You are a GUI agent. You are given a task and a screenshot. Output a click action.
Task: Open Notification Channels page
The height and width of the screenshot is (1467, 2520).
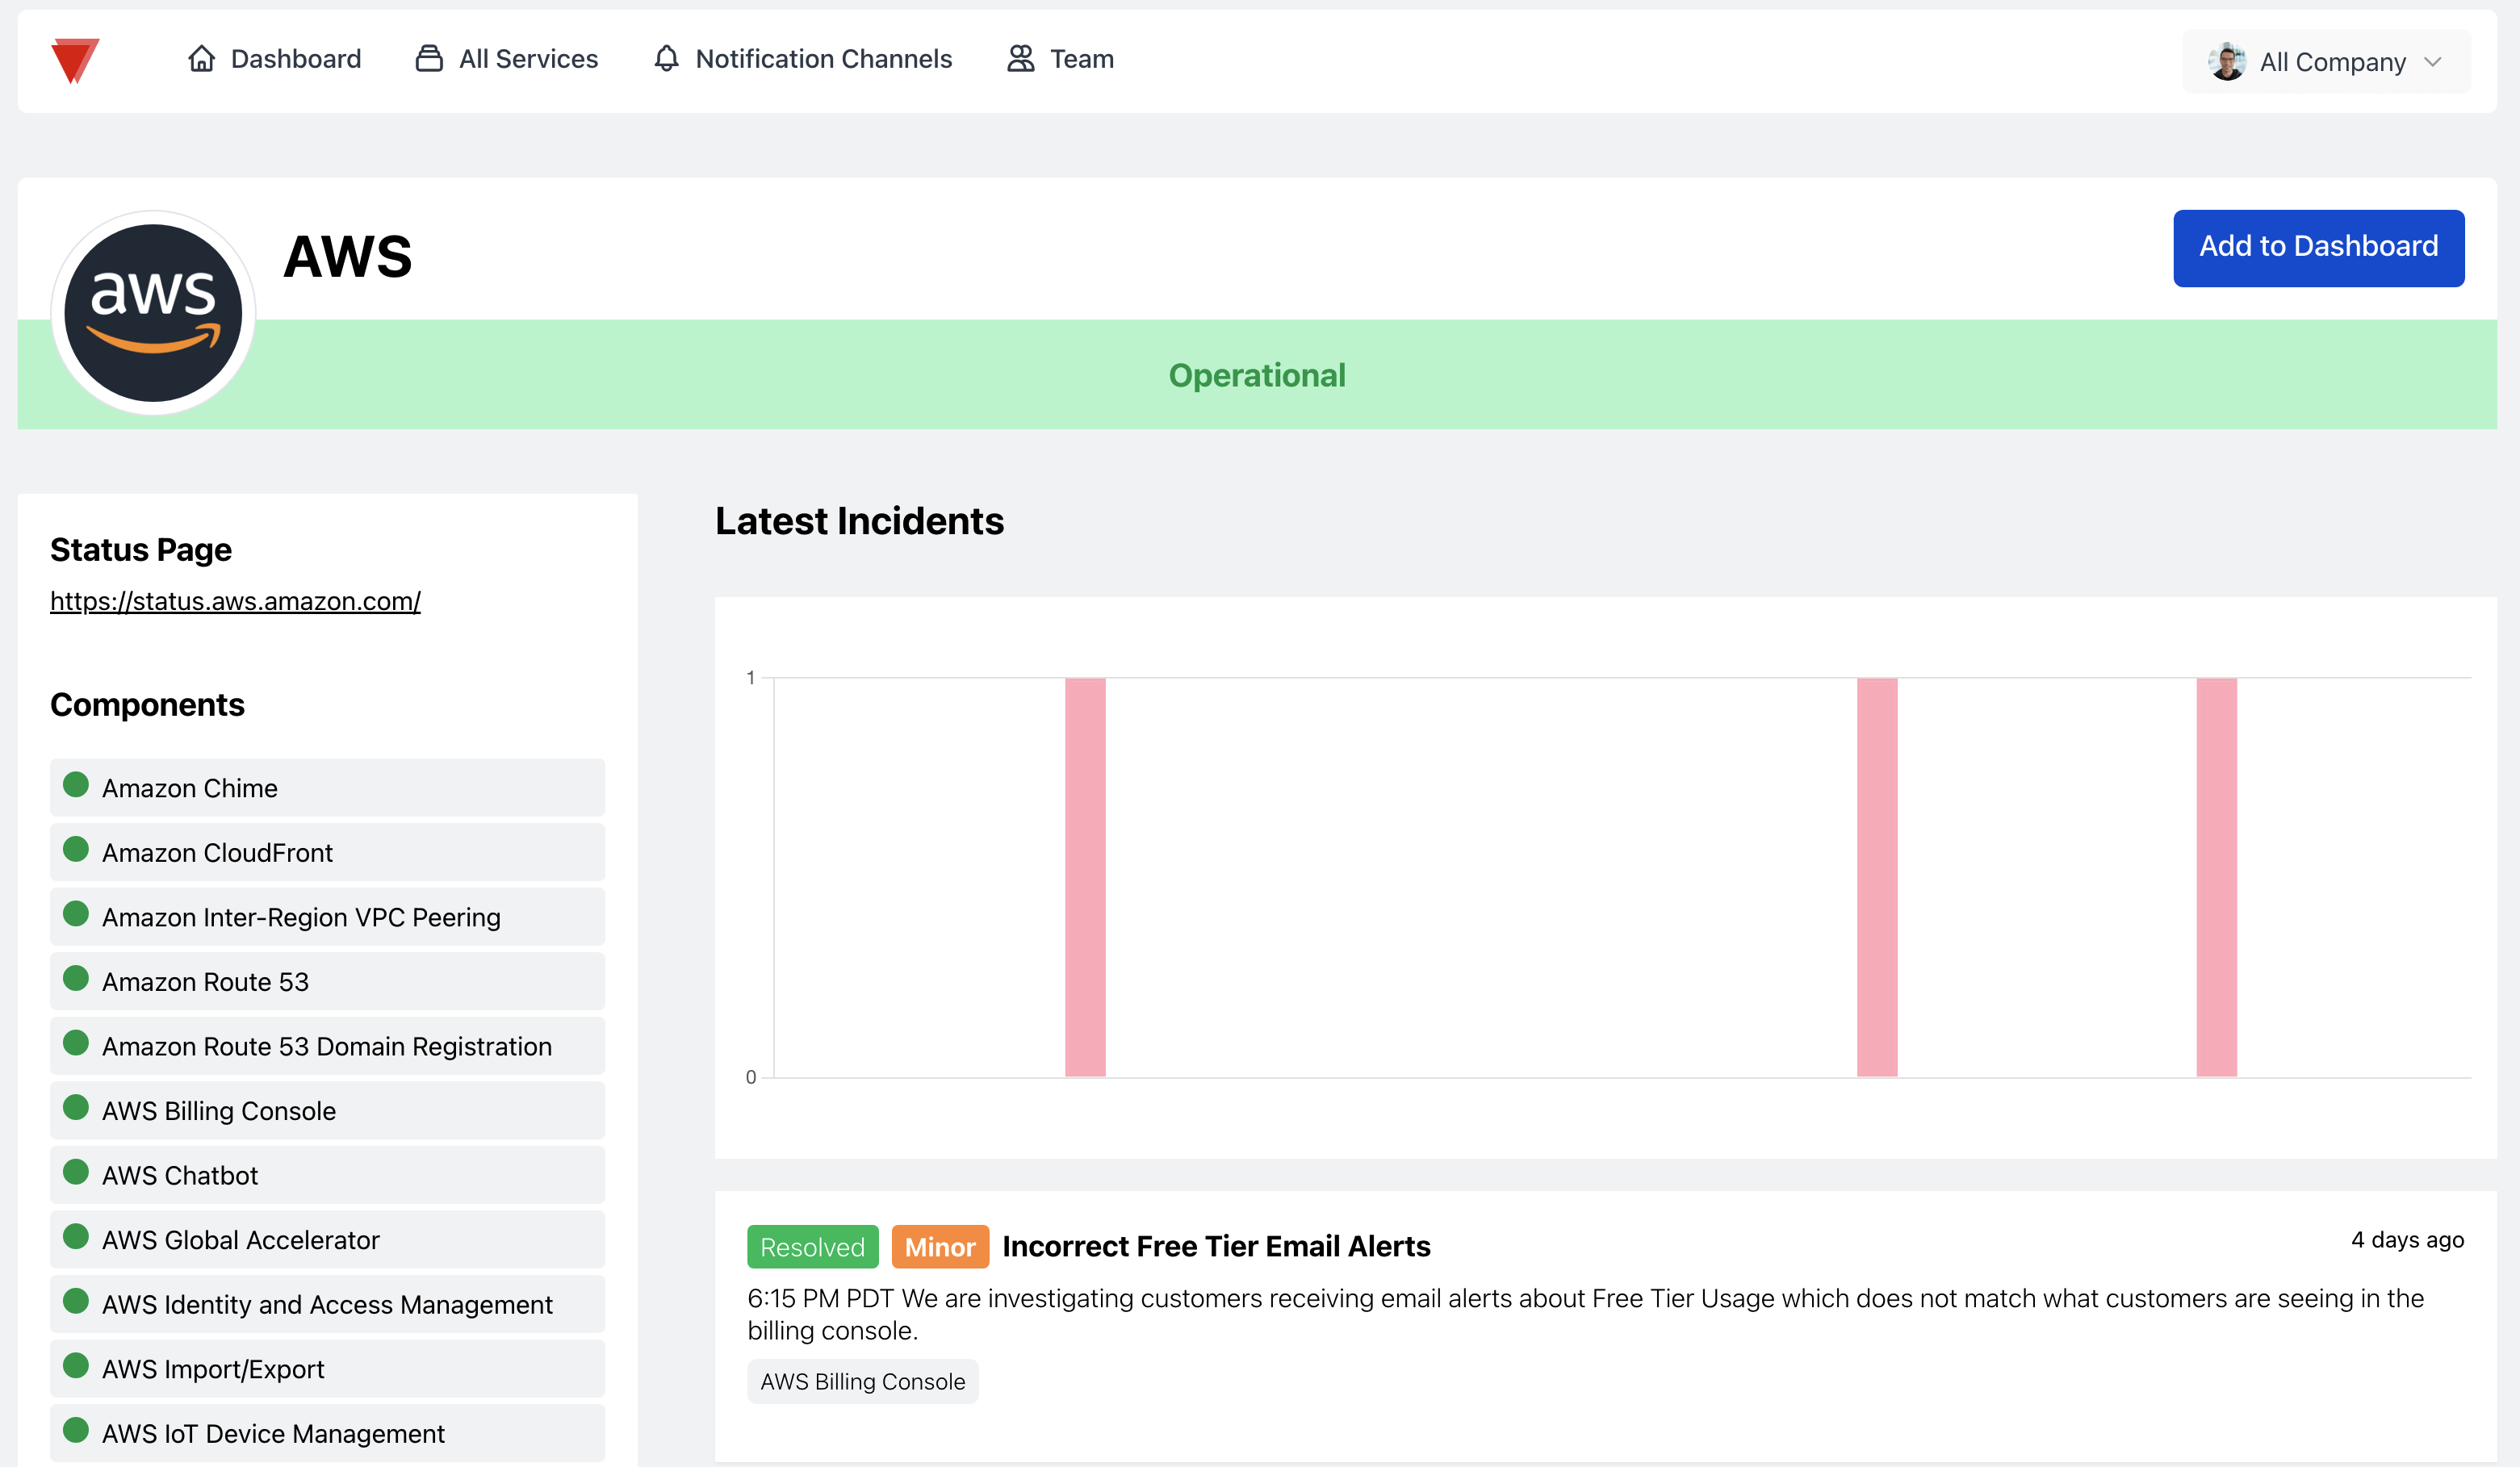pos(803,59)
